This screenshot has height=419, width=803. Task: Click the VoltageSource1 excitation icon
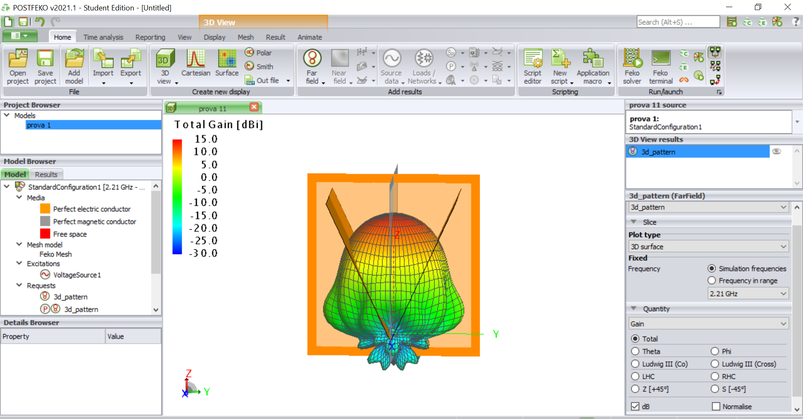pos(45,275)
